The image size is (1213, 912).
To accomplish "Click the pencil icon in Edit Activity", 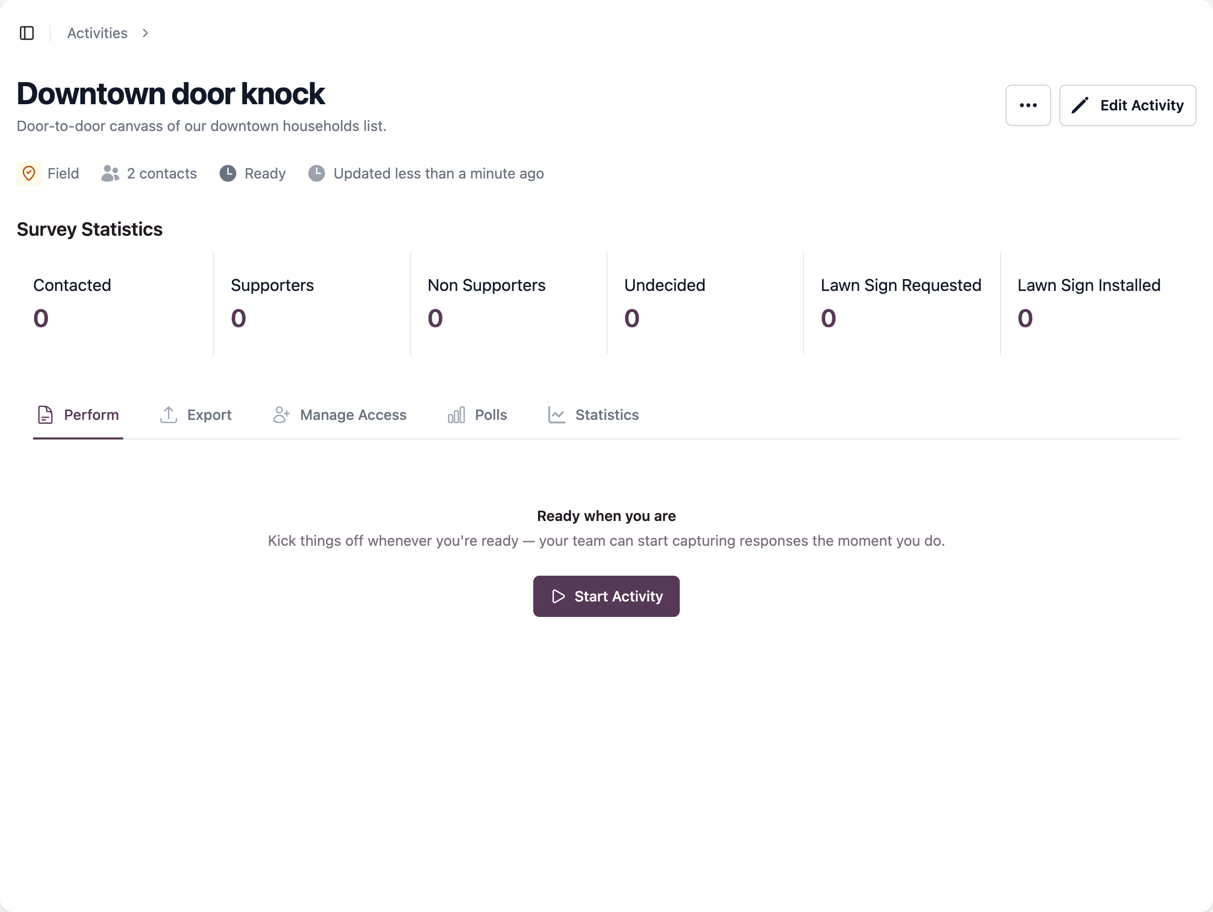I will 1079,105.
